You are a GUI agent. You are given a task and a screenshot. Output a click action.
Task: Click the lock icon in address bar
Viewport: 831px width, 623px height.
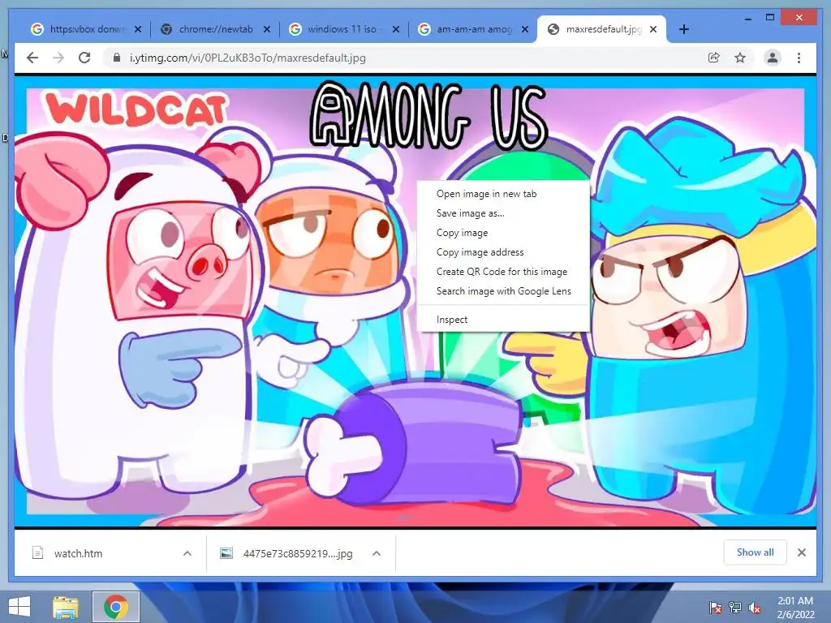pos(117,58)
